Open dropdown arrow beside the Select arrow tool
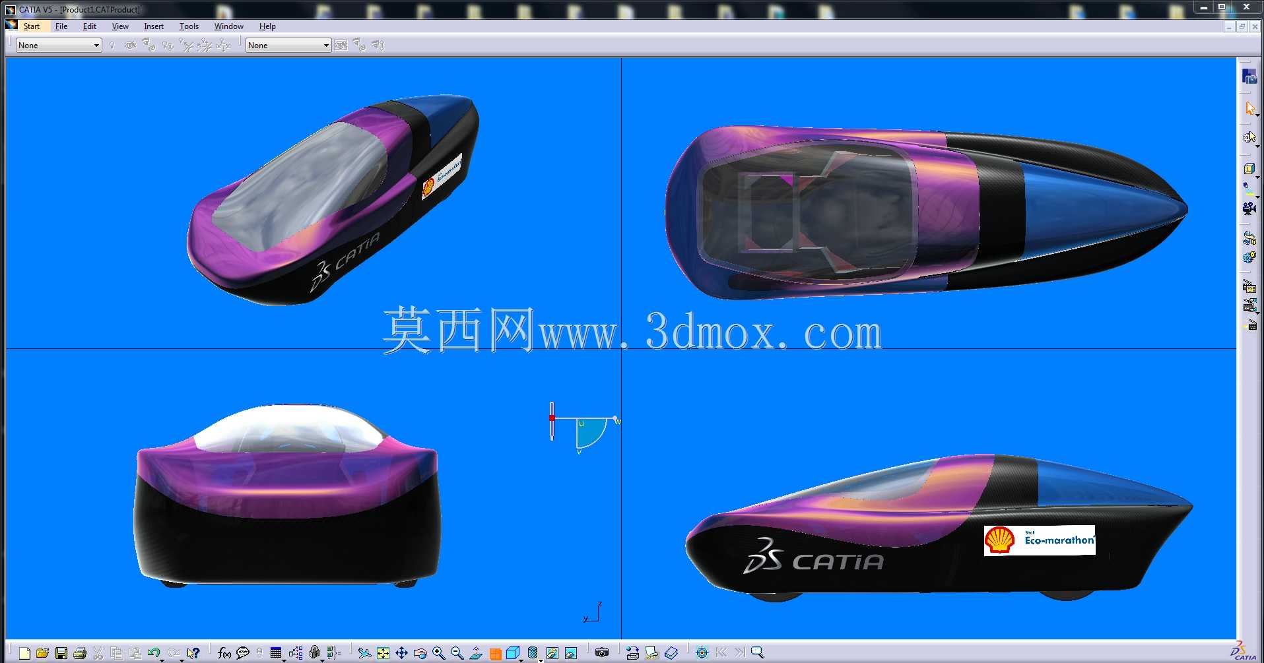Screen dimensions: 1264x663 (1257, 115)
